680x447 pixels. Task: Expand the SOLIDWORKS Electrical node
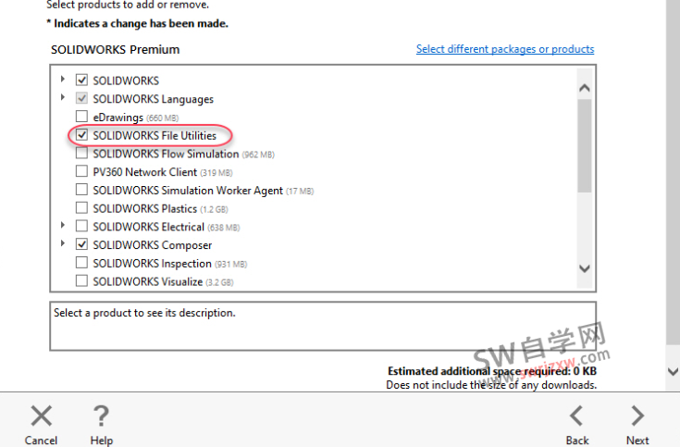[63, 225]
